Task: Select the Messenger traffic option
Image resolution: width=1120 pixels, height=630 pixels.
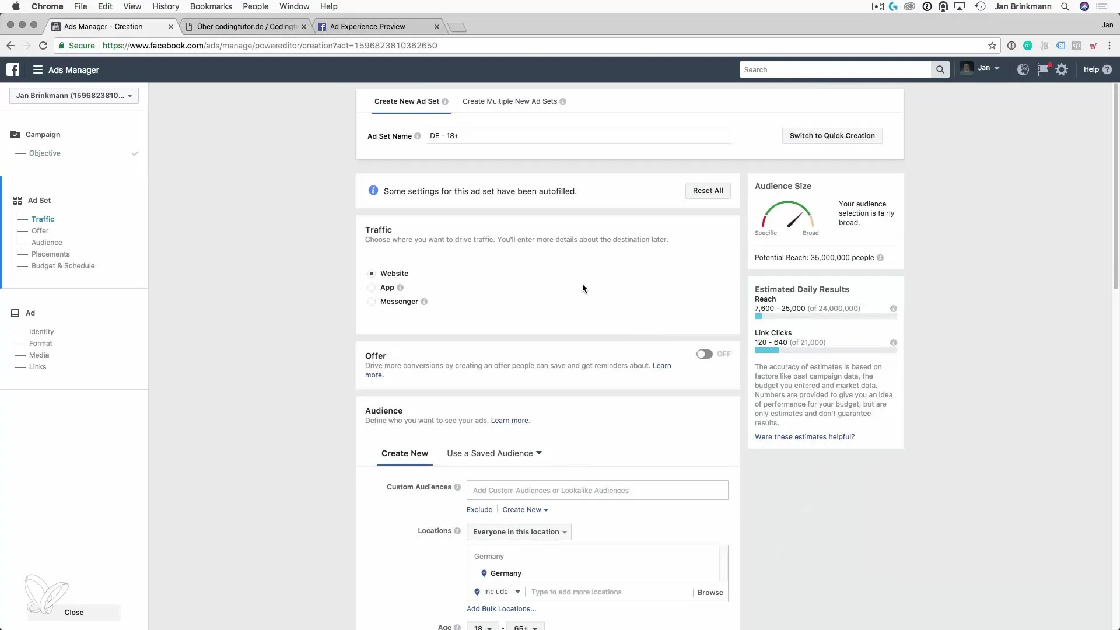Action: 372,302
